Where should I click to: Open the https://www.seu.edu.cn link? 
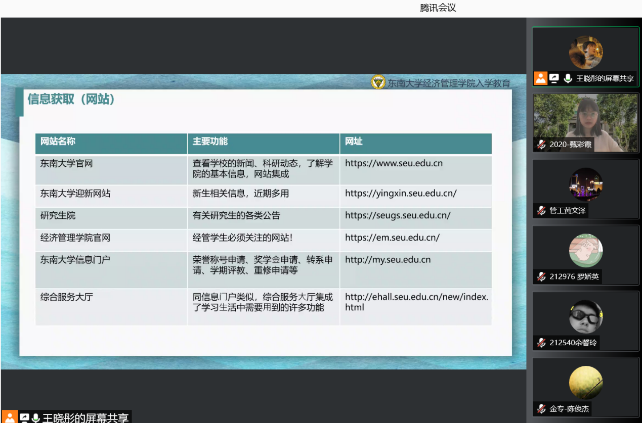[x=394, y=164]
